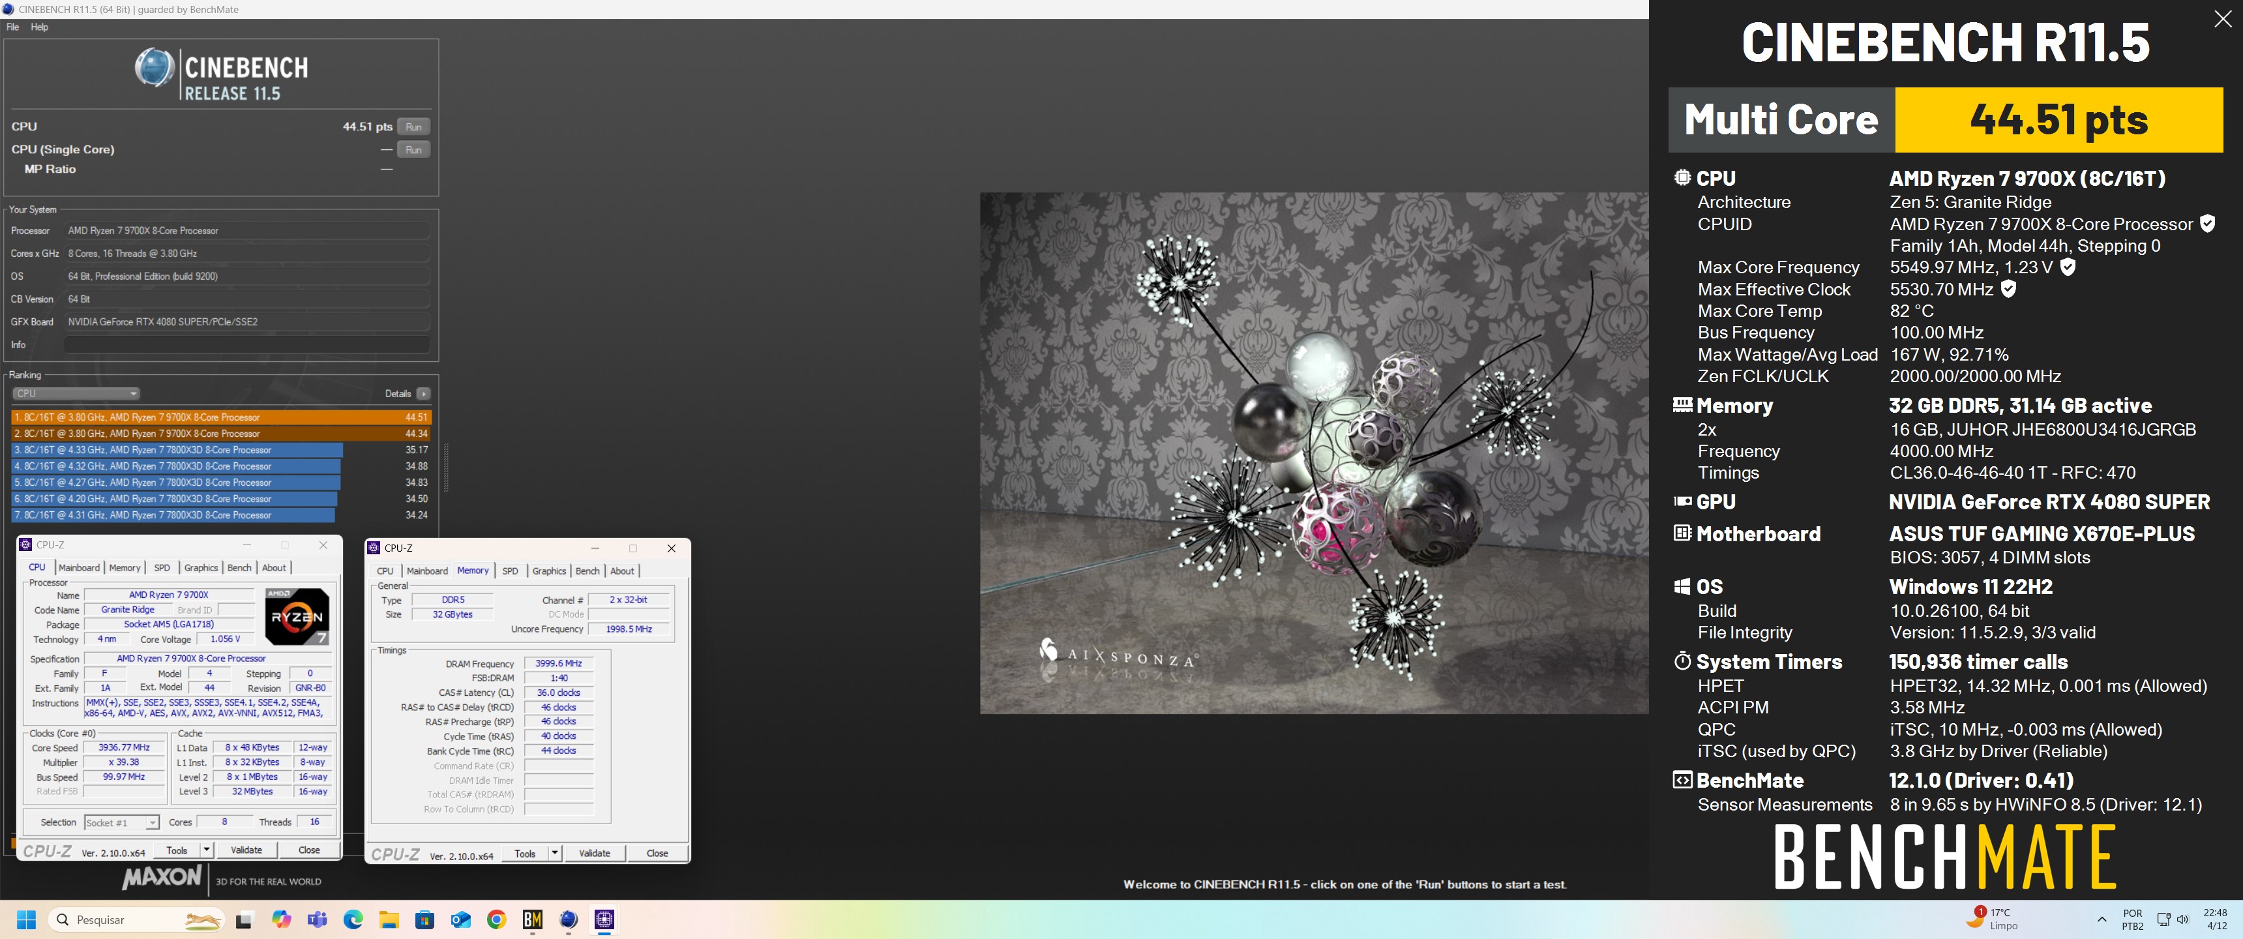2243x939 pixels.
Task: Open Task View from the taskbar
Action: (245, 920)
